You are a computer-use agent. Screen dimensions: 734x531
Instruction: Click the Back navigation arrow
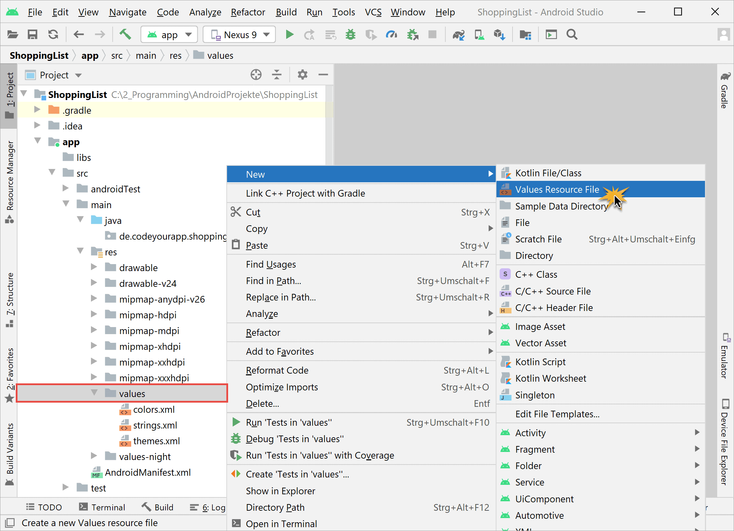pos(79,34)
